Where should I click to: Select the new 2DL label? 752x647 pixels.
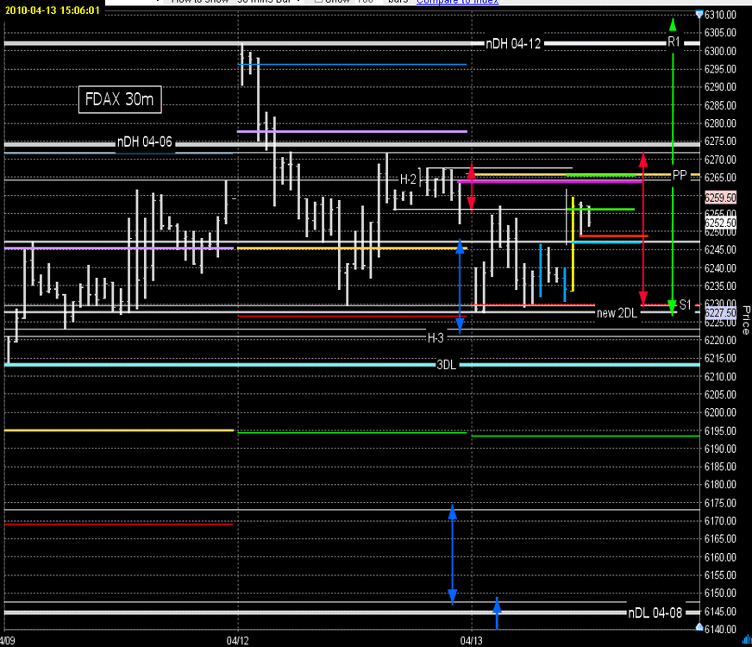[617, 313]
